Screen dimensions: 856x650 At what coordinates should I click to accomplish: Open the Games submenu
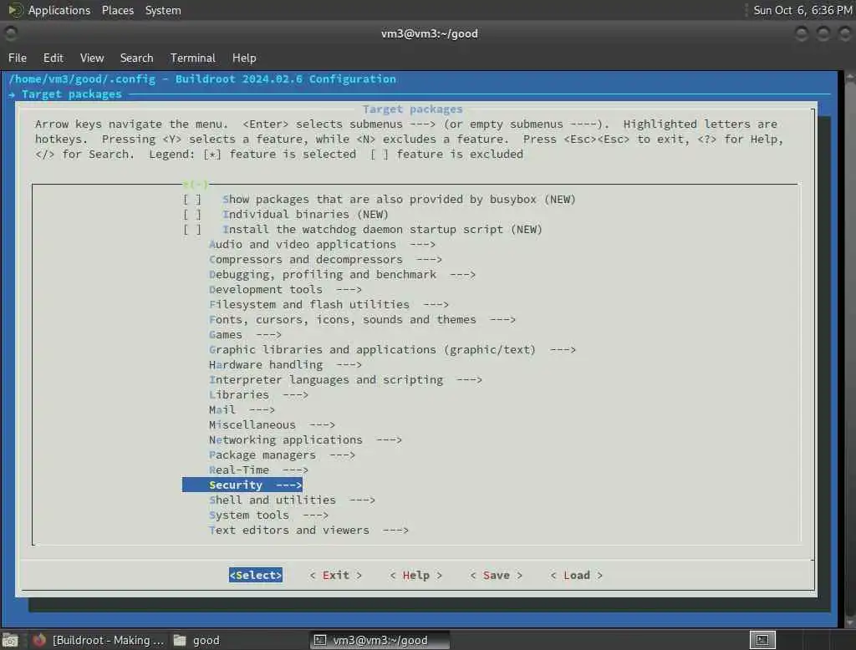click(245, 334)
